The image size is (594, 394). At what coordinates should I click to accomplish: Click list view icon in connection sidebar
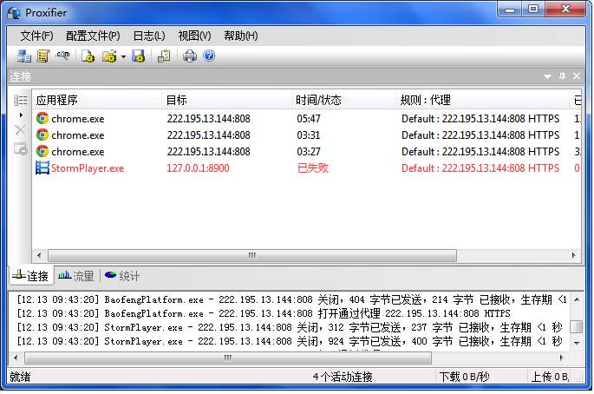(x=21, y=100)
